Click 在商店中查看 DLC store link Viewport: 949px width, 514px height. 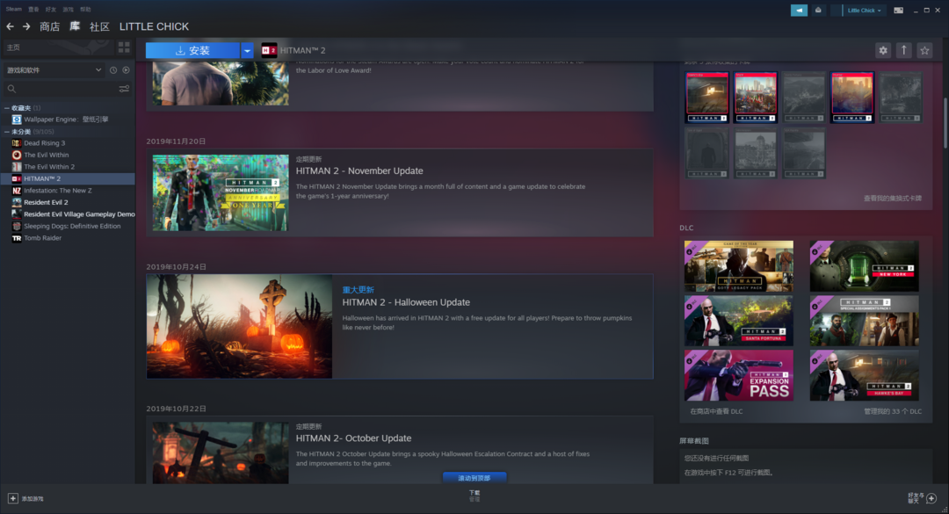tap(716, 411)
